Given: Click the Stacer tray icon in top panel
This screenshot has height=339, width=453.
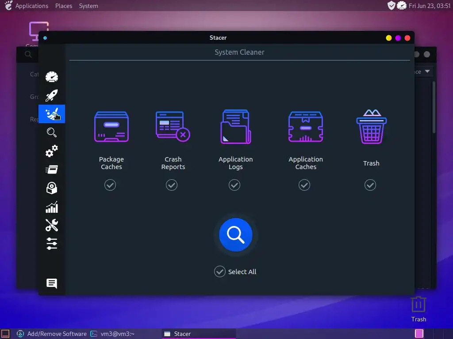Looking at the screenshot, I should (x=402, y=5).
